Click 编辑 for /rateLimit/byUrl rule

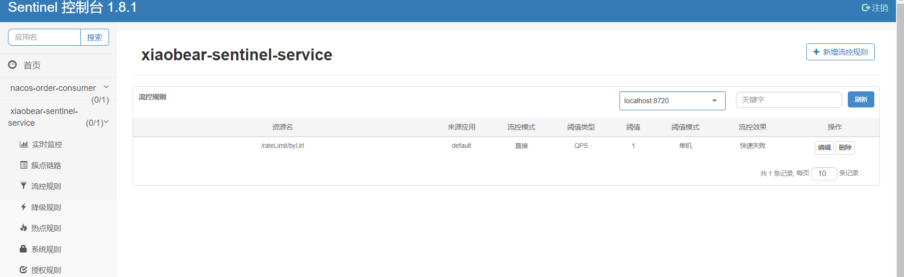coord(824,147)
